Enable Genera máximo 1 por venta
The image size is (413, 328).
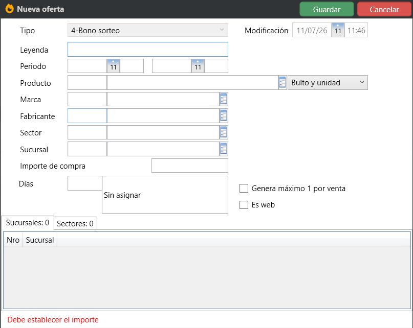click(244, 189)
